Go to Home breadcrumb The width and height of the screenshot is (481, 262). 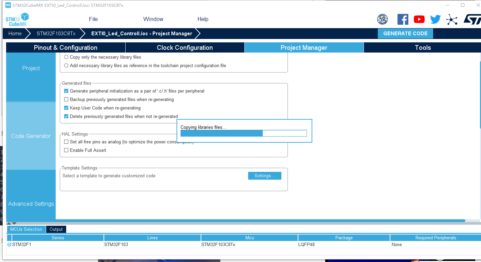(x=15, y=34)
